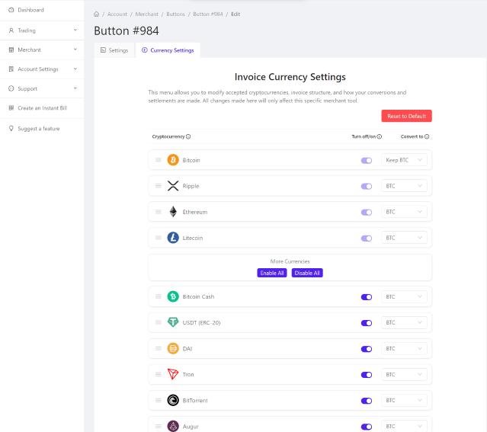The width and height of the screenshot is (487, 432).
Task: Open the Keep BTC dropdown for Bitcoin
Action: (x=404, y=160)
